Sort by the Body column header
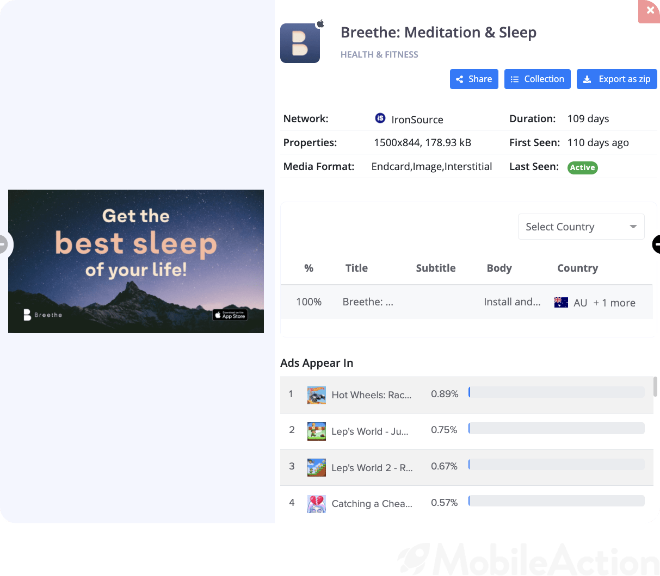660x576 pixels. [499, 268]
